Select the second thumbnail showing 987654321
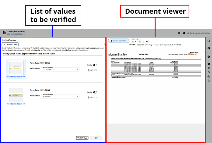The width and height of the screenshot is (212, 143). (x=16, y=95)
